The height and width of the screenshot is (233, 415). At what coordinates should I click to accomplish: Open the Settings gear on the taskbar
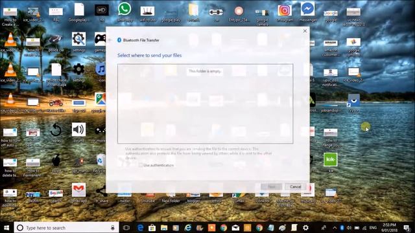(305, 228)
